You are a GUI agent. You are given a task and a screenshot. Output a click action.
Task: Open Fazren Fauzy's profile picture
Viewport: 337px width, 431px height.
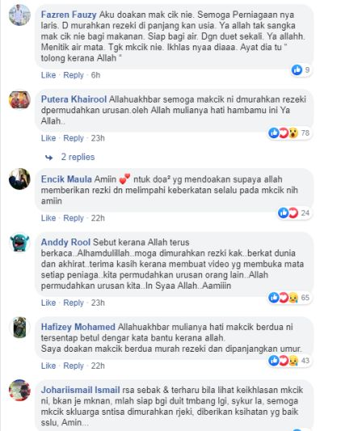coord(19,15)
